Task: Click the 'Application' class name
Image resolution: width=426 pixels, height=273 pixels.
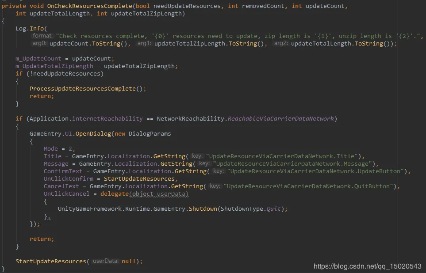Action: [49, 118]
